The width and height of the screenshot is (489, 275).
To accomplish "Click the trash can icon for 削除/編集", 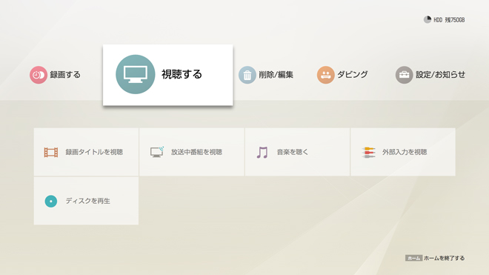I will tap(247, 75).
